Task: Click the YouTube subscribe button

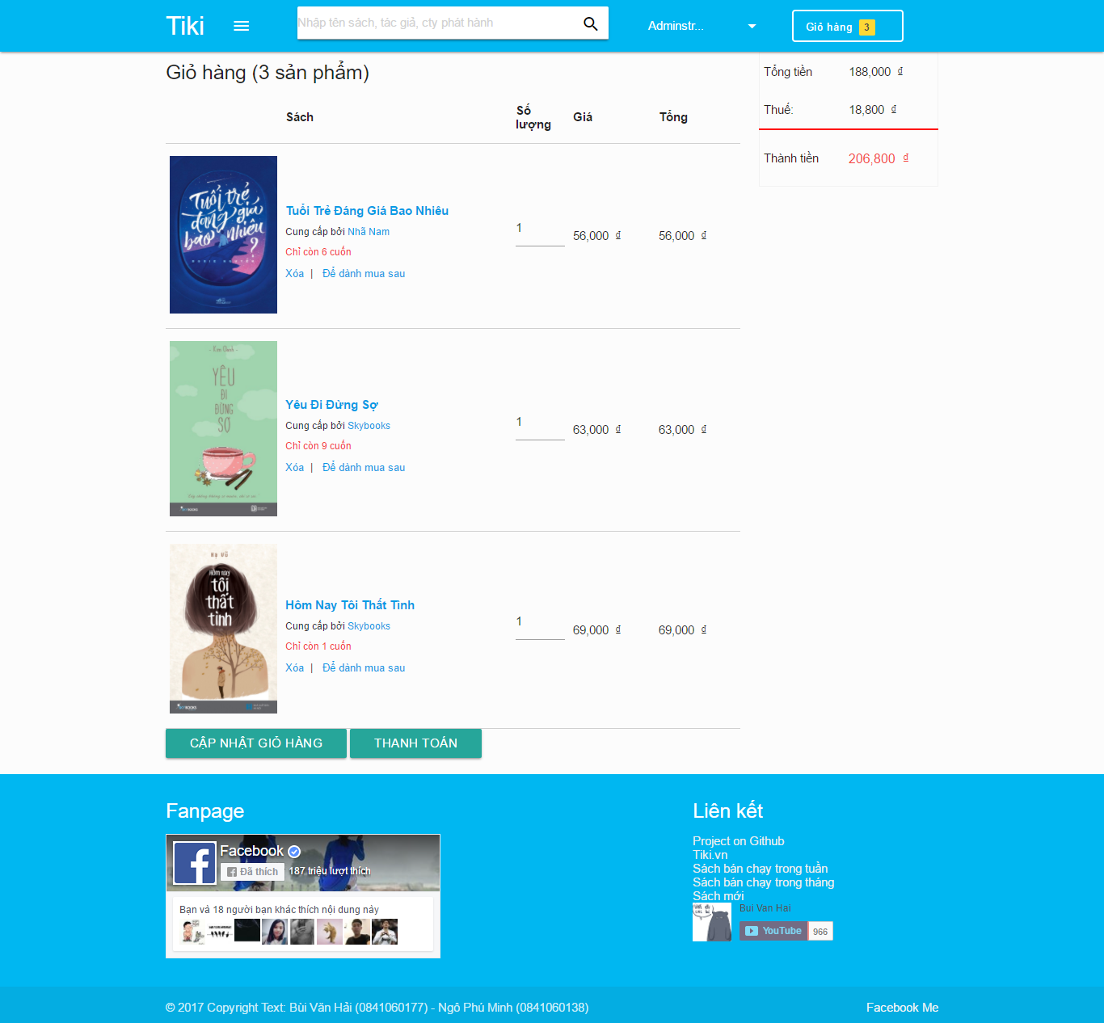Action: [x=772, y=931]
